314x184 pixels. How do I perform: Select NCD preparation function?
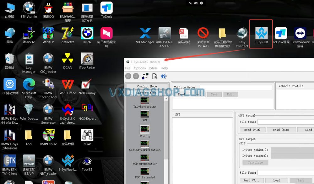pos(145,160)
